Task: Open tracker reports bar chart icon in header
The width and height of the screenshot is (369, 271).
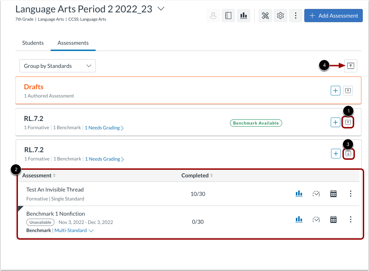Action: click(244, 16)
